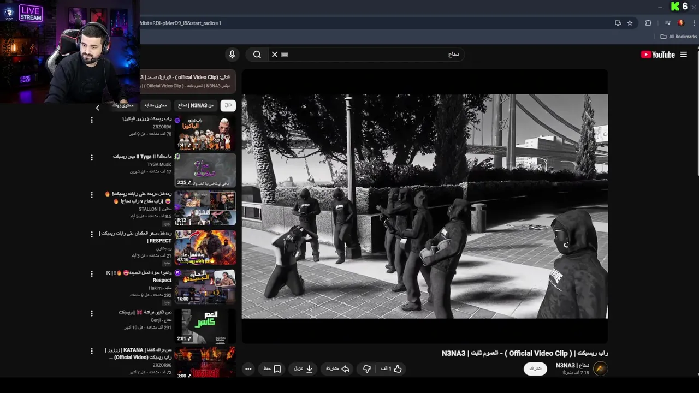Select the filter chip left of 'من N3NA3'

click(x=156, y=105)
